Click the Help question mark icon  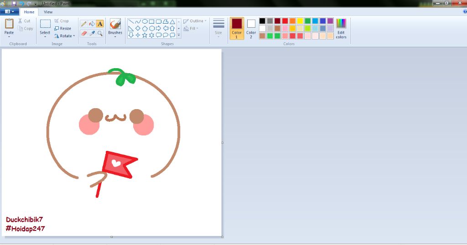pos(465,11)
